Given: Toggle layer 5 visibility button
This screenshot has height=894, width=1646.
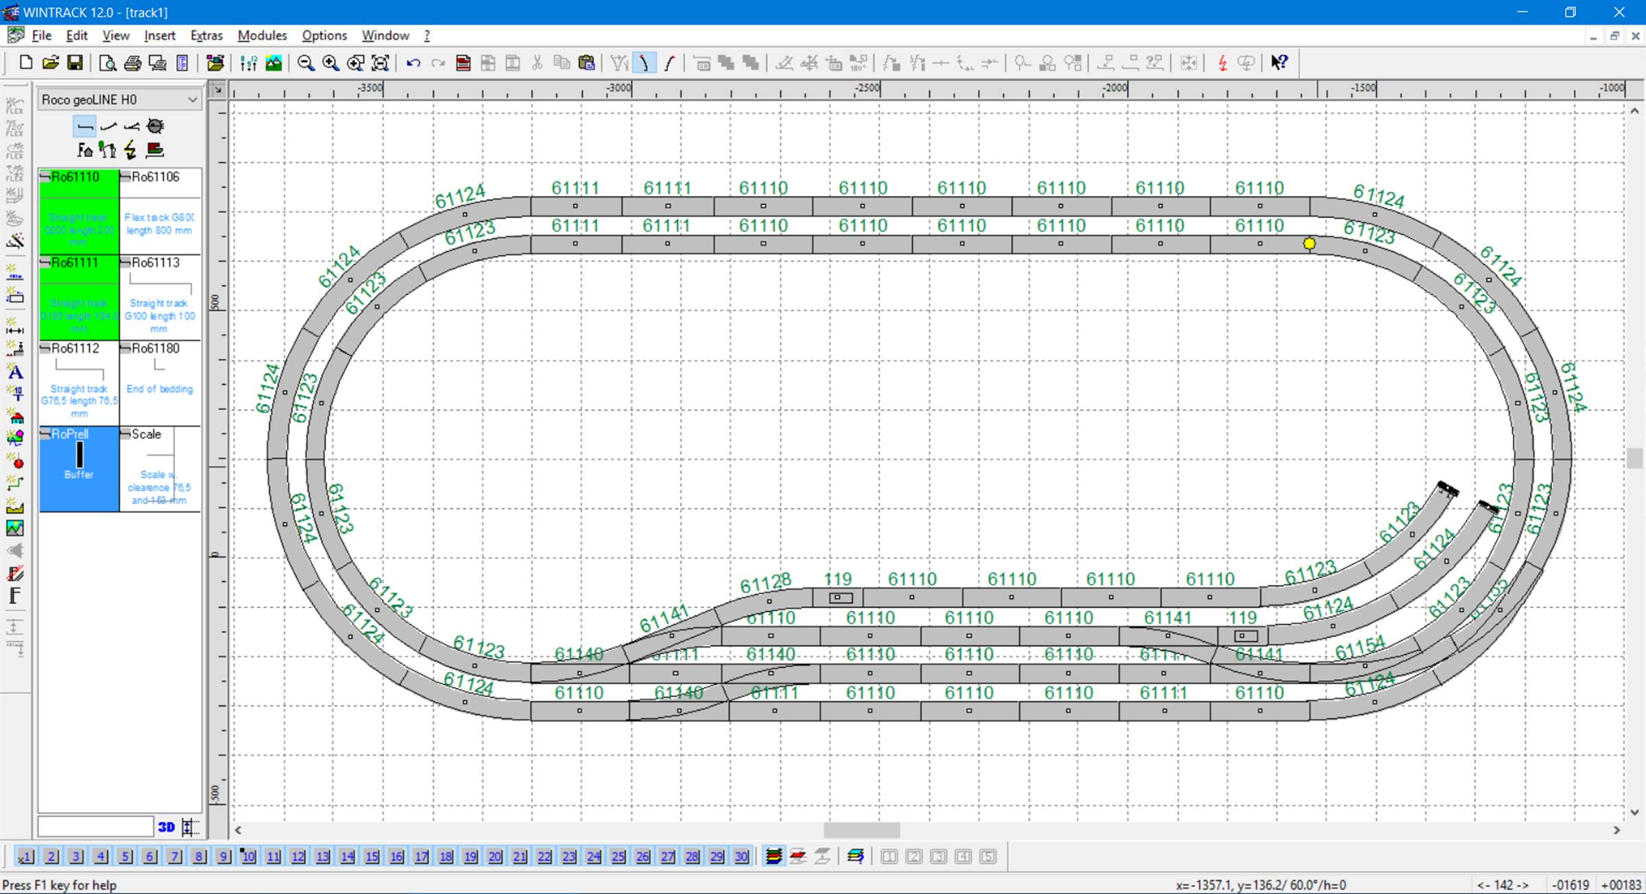Looking at the screenshot, I should tap(125, 856).
